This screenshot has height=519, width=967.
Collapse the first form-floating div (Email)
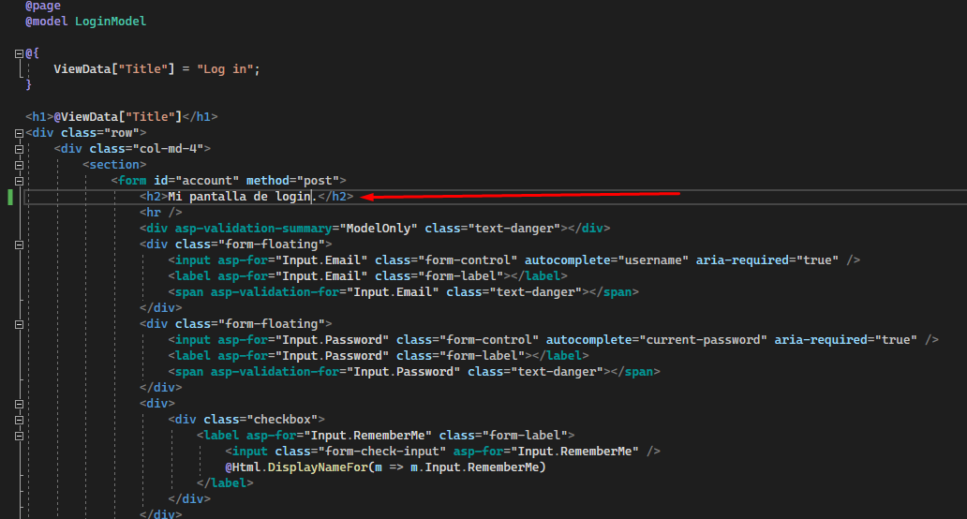point(19,245)
